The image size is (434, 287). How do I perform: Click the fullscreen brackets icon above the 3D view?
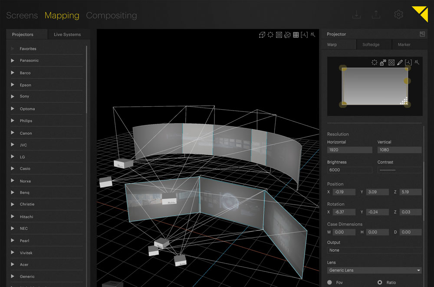click(305, 35)
